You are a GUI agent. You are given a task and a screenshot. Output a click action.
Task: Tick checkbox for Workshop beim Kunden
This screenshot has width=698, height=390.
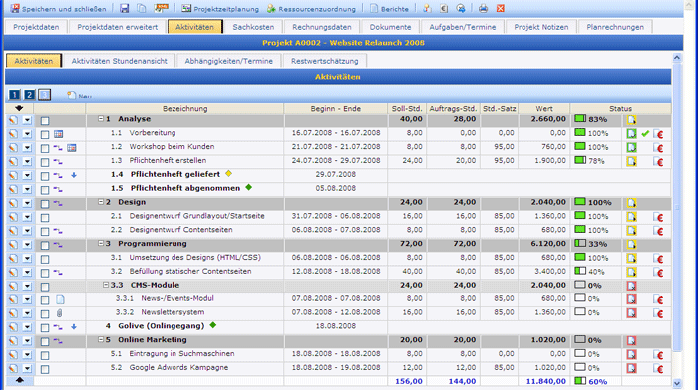(45, 148)
